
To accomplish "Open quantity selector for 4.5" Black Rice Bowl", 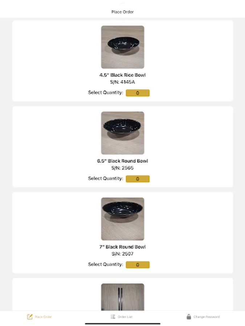I will point(138,93).
